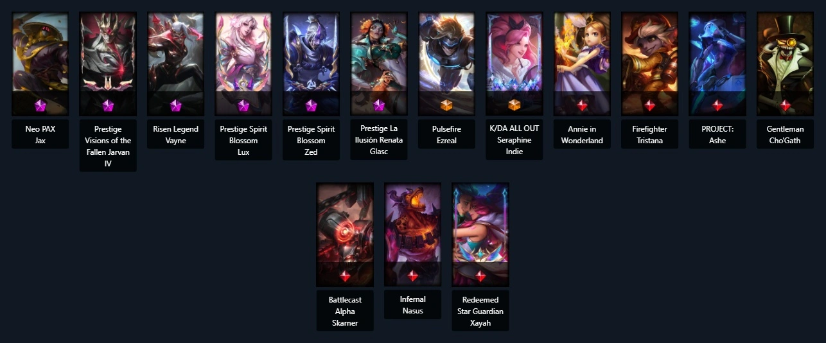Image resolution: width=826 pixels, height=343 pixels.
Task: Click the orange Ultimate gem on Pulsefire Ezreal
Action: coord(446,105)
